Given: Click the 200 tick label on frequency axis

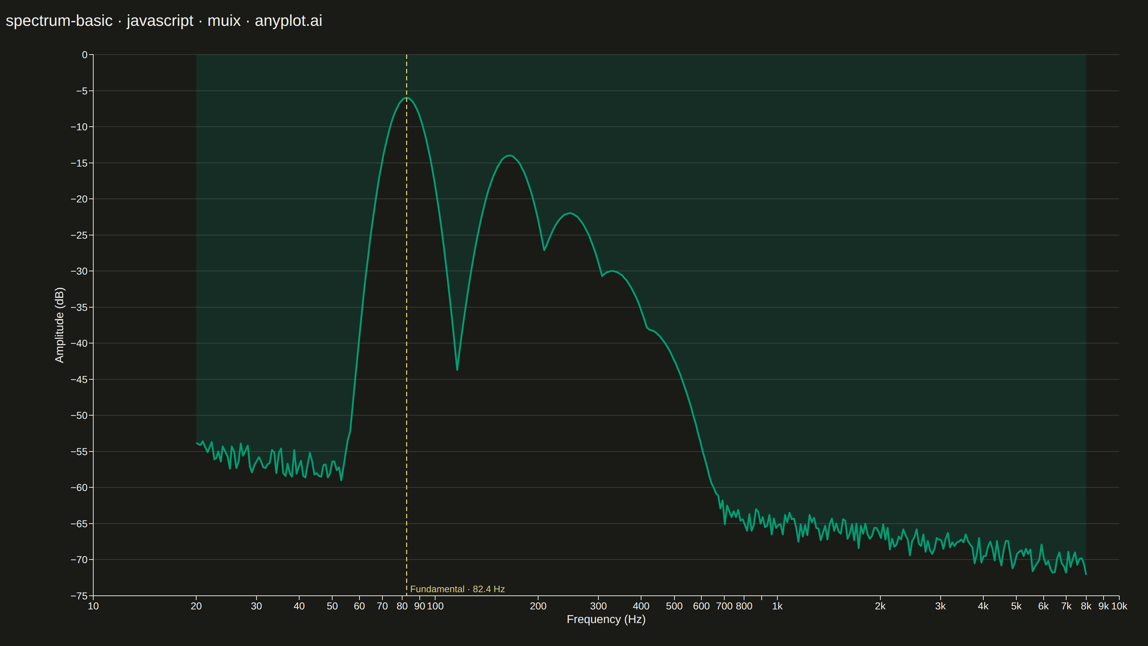Looking at the screenshot, I should click(538, 606).
